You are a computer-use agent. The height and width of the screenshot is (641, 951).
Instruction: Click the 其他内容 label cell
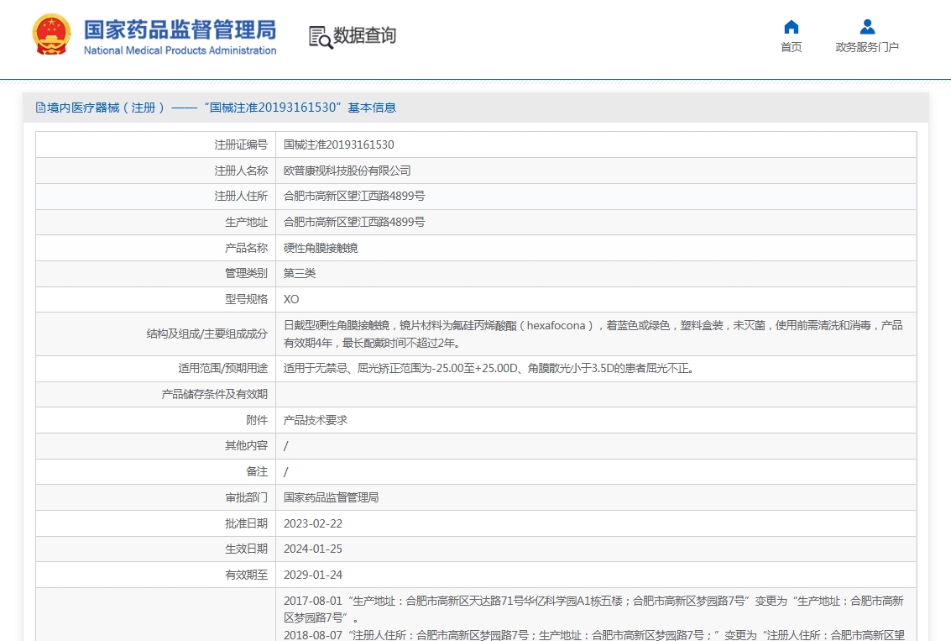[156, 445]
